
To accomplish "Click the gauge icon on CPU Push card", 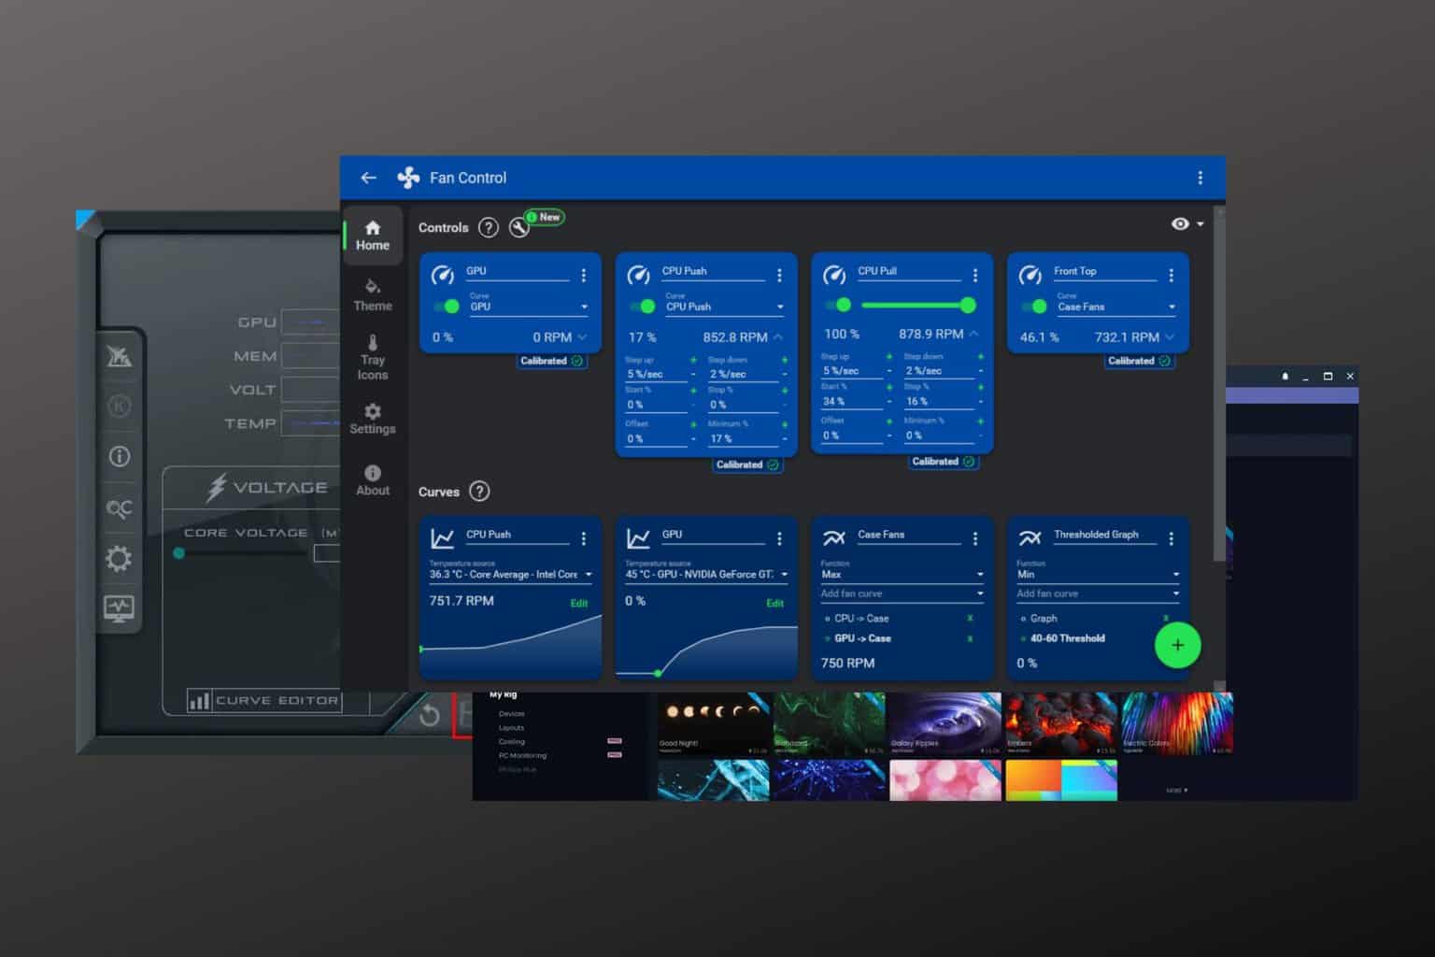I will point(638,275).
